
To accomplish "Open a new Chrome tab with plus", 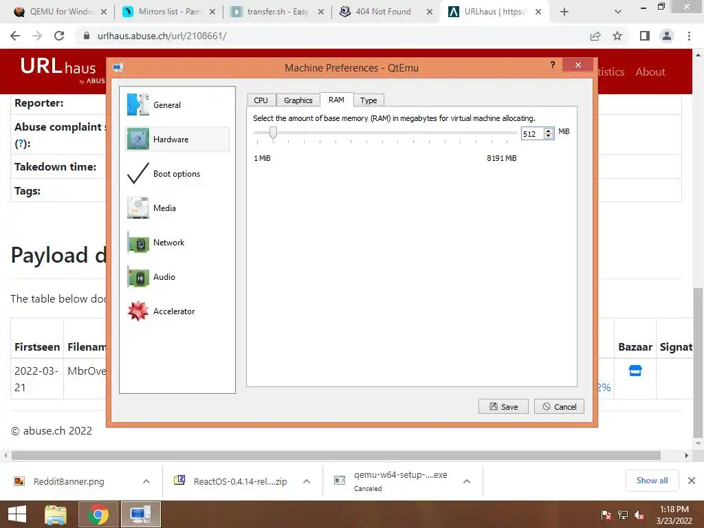I will (x=564, y=12).
